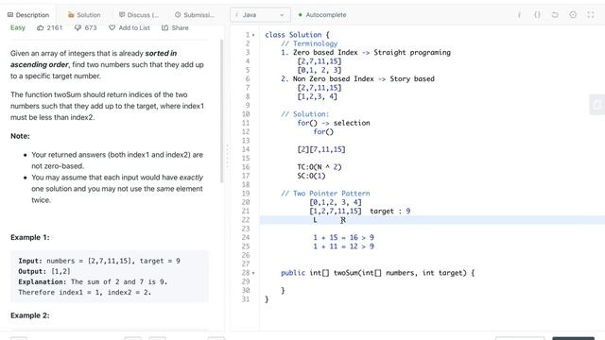
Task: Click the 'Example 2:' heading
Action: [30, 315]
